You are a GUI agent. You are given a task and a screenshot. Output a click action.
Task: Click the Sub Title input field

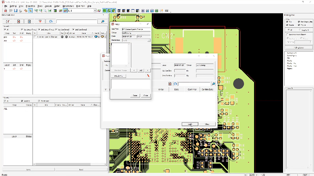pyautogui.click(x=136, y=29)
